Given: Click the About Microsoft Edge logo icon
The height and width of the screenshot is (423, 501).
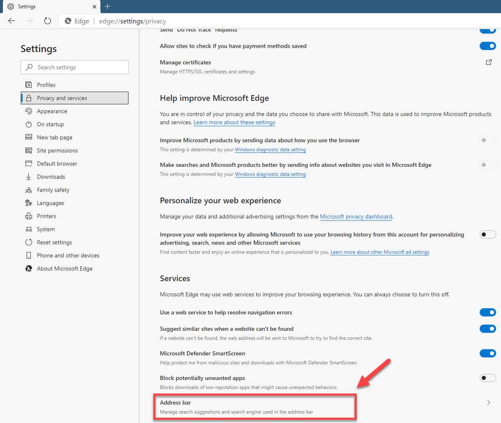Looking at the screenshot, I should [29, 268].
